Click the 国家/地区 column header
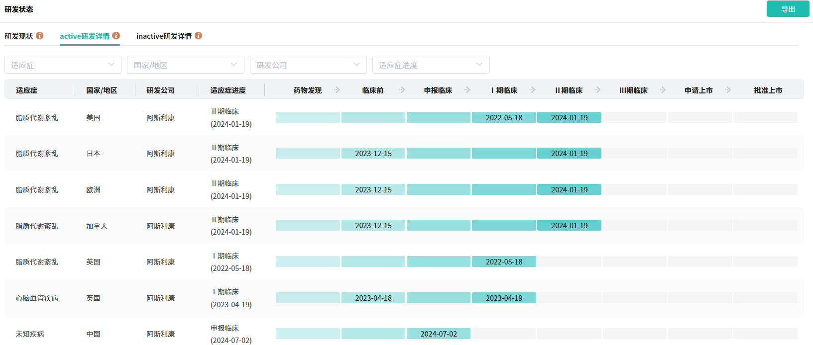The height and width of the screenshot is (345, 813). (102, 90)
